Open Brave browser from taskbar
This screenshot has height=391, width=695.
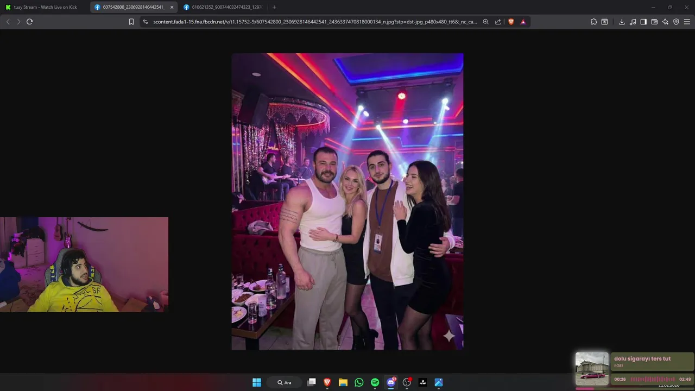click(327, 382)
